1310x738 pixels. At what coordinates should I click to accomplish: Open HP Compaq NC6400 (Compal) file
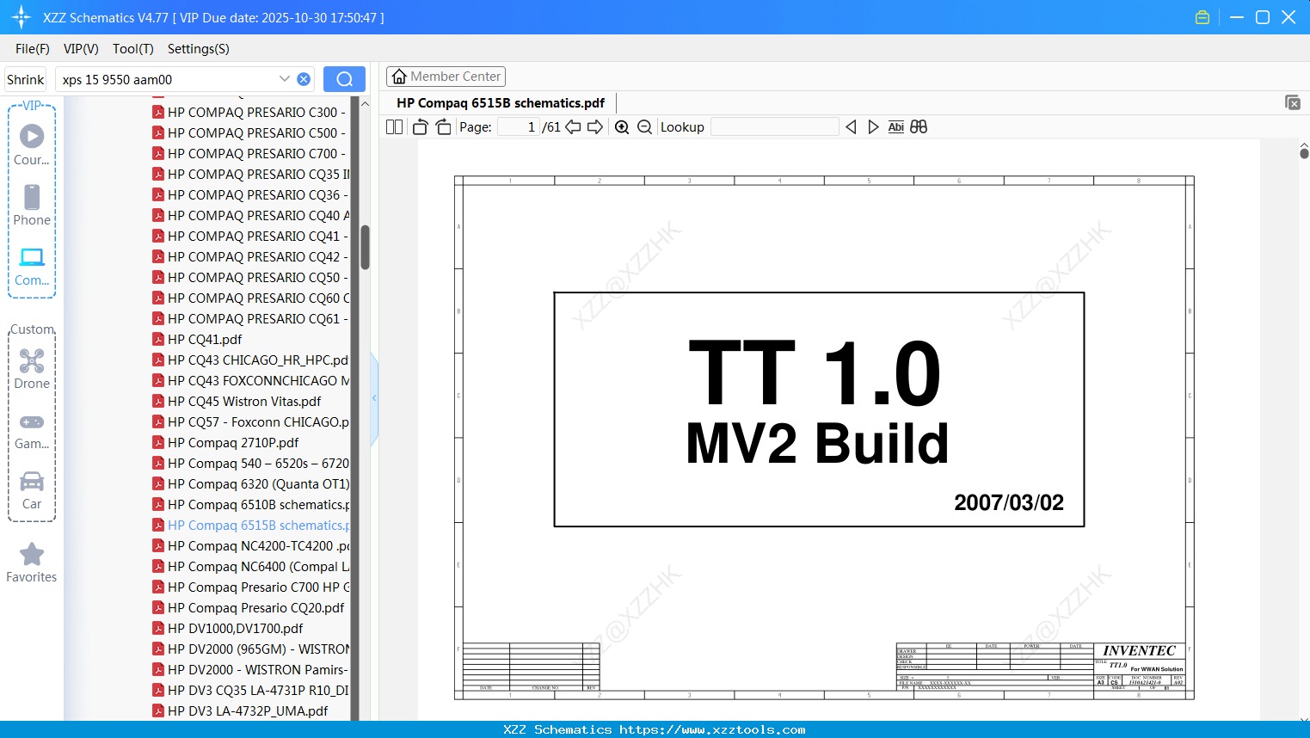point(250,566)
